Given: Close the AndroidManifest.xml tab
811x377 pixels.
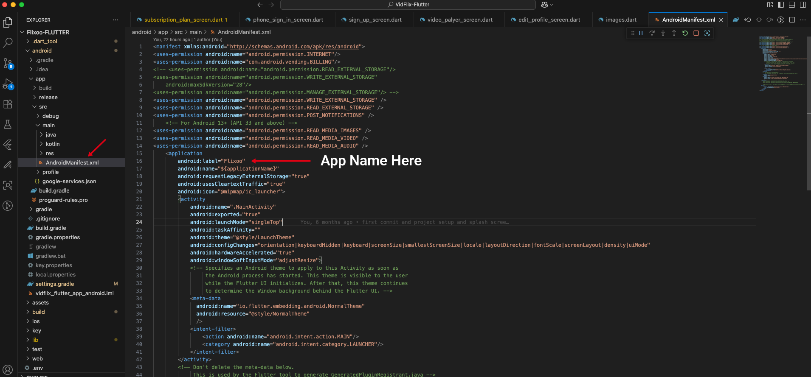Looking at the screenshot, I should tap(721, 20).
